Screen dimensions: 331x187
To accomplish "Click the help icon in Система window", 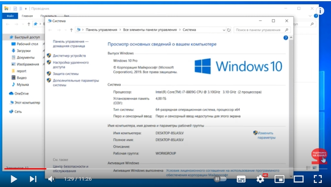I will point(285,38).
